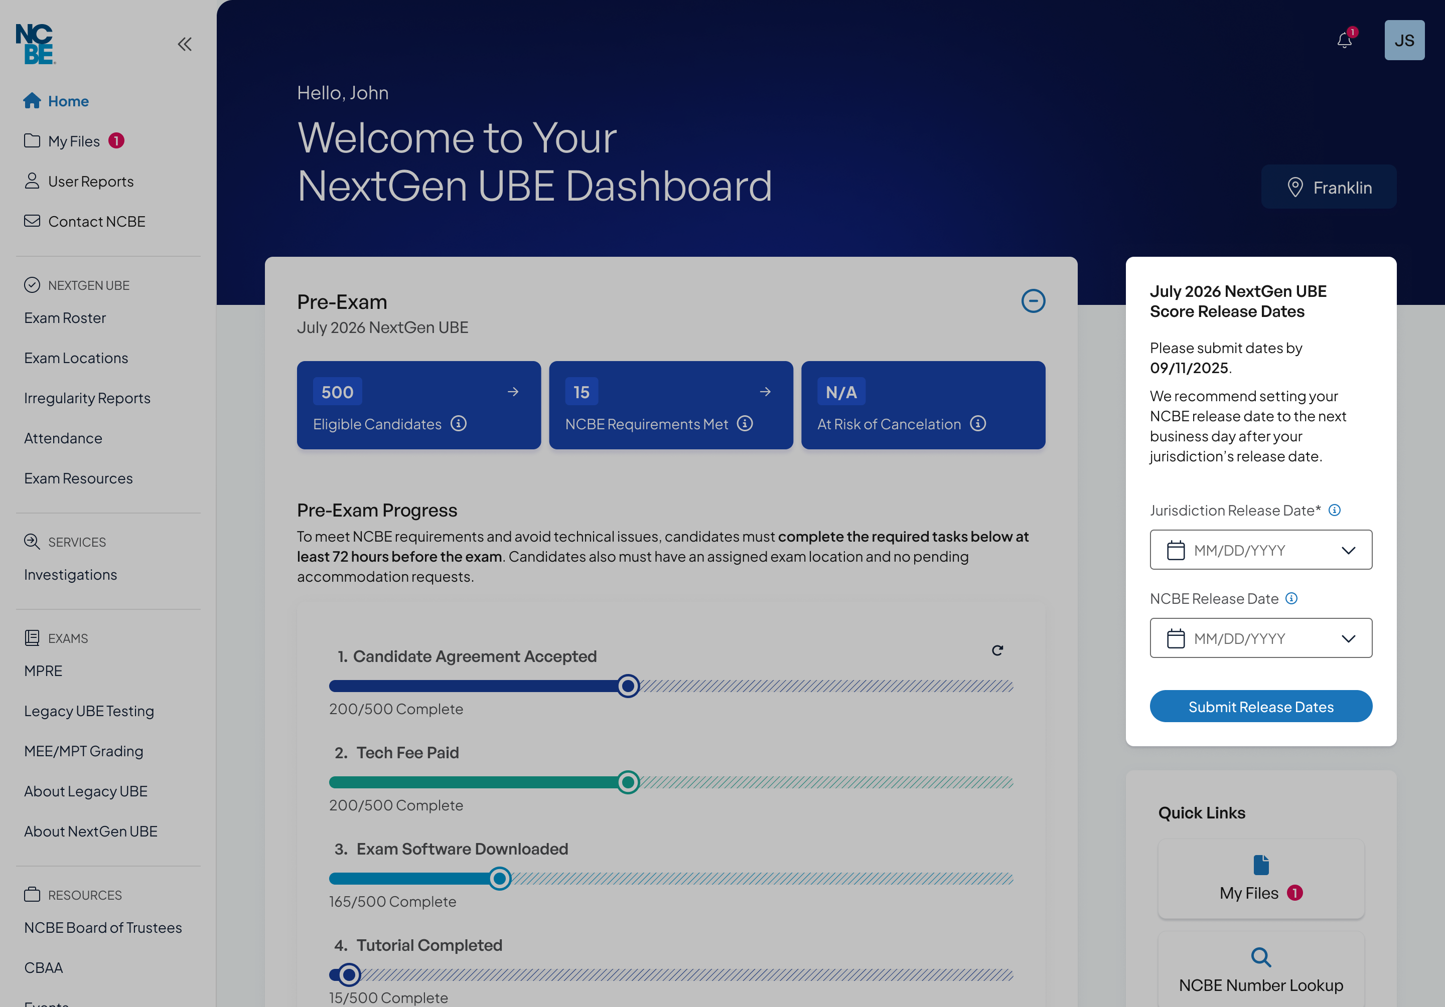Viewport: 1445px width, 1007px height.
Task: Open NCBE Requirements Met card arrow
Action: pos(765,391)
